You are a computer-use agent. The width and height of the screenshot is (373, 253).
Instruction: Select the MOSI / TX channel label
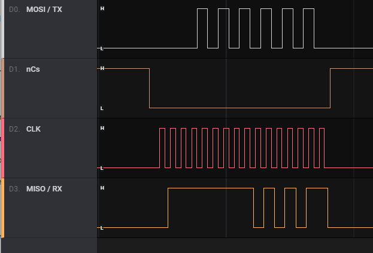tap(44, 10)
